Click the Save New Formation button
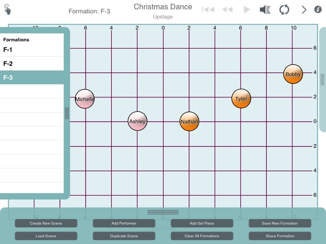Screen dimensions: 326x244 [x=280, y=223]
